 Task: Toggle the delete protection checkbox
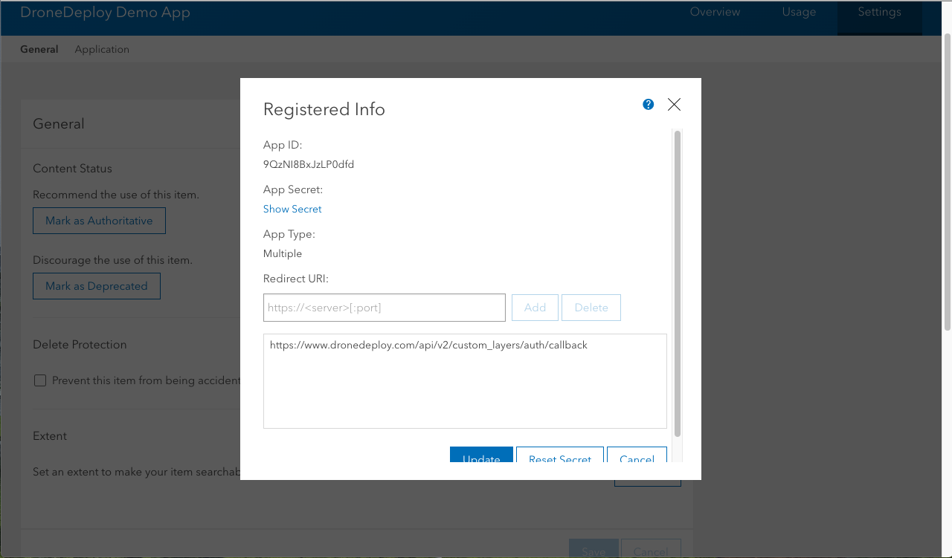40,380
